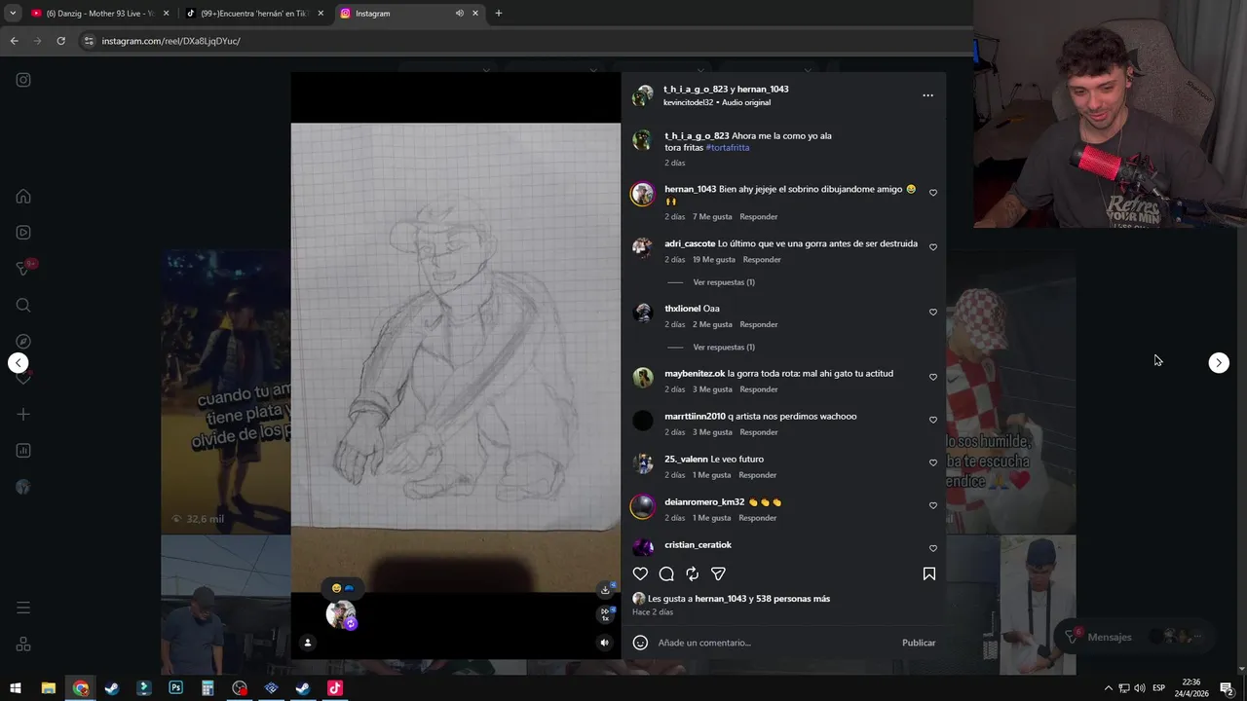Save the reel with bookmark icon
Screen dimensions: 1247x701
[929, 574]
